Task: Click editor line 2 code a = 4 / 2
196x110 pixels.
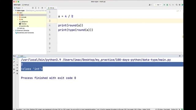Action: tap(66, 16)
